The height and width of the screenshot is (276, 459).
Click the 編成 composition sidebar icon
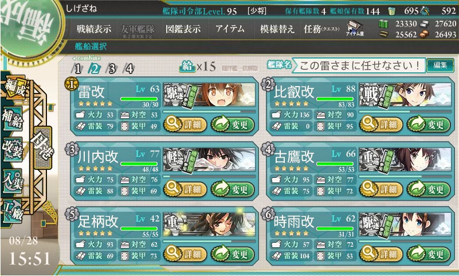(15, 88)
